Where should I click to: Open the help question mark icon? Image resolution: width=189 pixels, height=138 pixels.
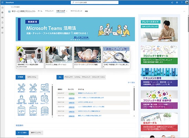(x=182, y=2)
